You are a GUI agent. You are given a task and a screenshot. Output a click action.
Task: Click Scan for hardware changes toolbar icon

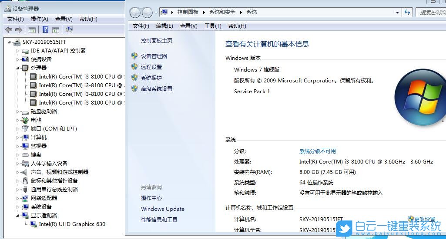(x=69, y=29)
